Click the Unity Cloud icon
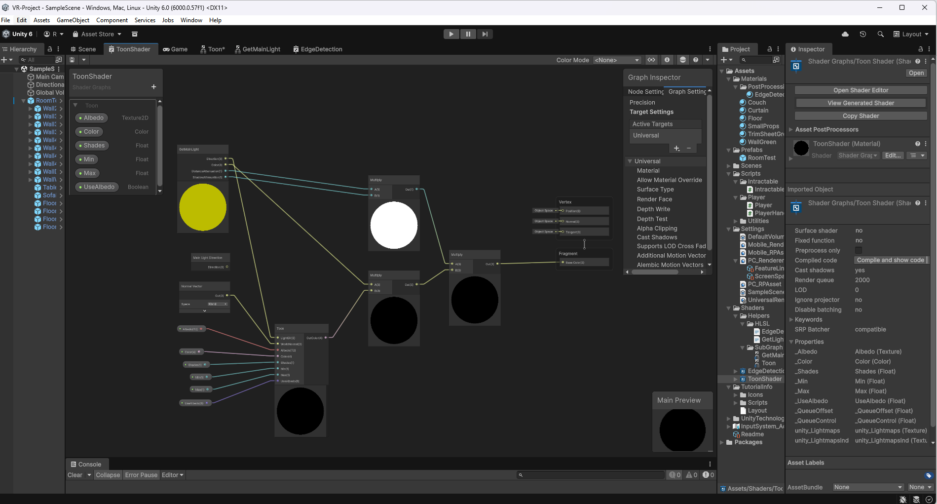The height and width of the screenshot is (504, 937). [845, 34]
